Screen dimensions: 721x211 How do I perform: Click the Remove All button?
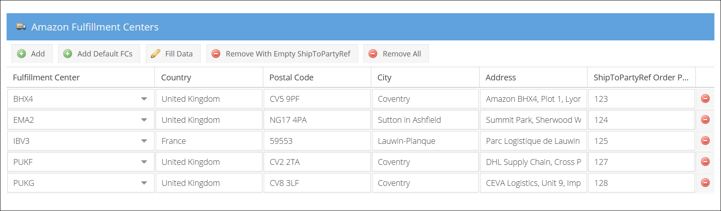[x=396, y=54]
